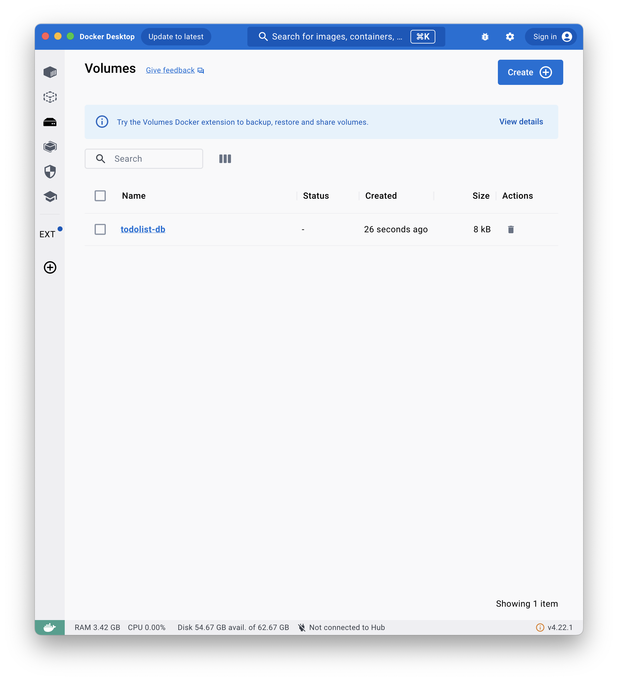
Task: Open the Settings gear icon
Action: click(510, 36)
